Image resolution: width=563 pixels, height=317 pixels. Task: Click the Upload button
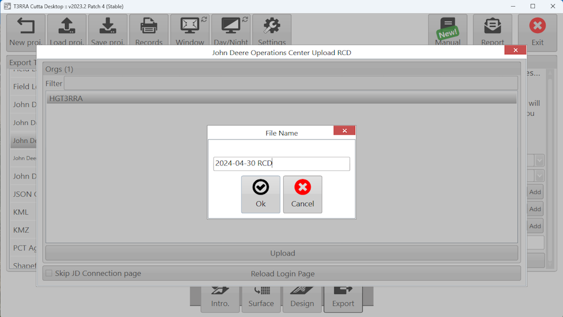tap(282, 253)
